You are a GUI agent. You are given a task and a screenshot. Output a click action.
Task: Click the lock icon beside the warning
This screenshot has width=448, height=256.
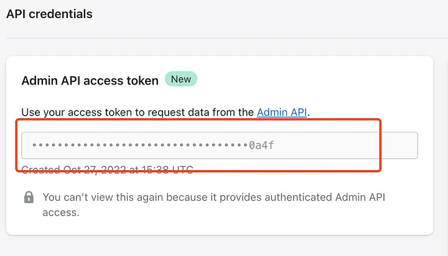(29, 198)
